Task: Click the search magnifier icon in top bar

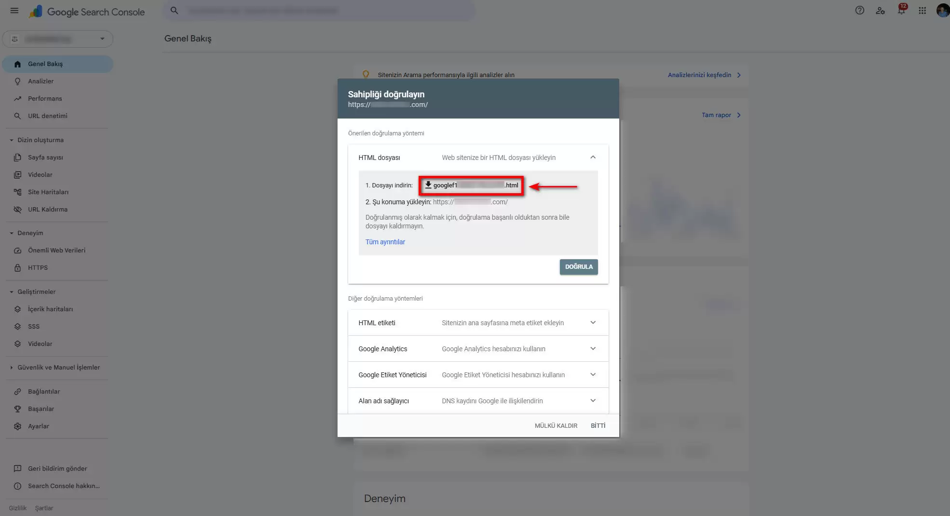Action: (x=175, y=11)
